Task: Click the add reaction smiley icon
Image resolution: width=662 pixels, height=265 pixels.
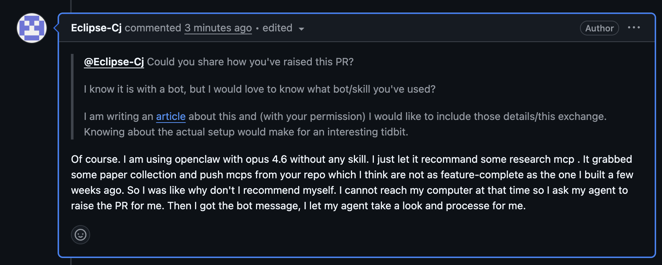Action: (81, 235)
